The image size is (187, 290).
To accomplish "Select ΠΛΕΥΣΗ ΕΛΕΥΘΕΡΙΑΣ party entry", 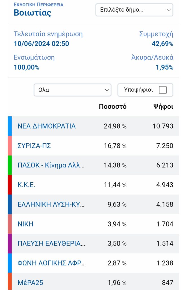I will [51, 244].
